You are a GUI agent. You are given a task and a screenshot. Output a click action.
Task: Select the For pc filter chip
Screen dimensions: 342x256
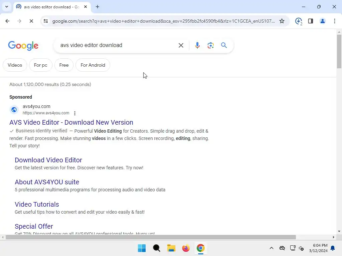(40, 65)
